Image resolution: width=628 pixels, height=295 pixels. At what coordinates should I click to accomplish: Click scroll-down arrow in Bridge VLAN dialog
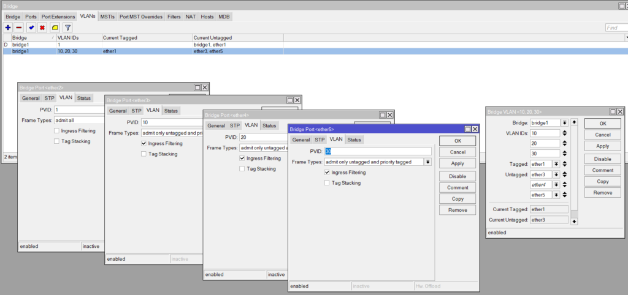[574, 221]
